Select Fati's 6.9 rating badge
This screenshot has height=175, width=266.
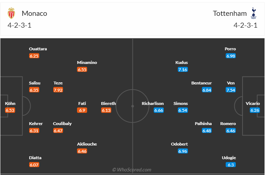point(82,110)
